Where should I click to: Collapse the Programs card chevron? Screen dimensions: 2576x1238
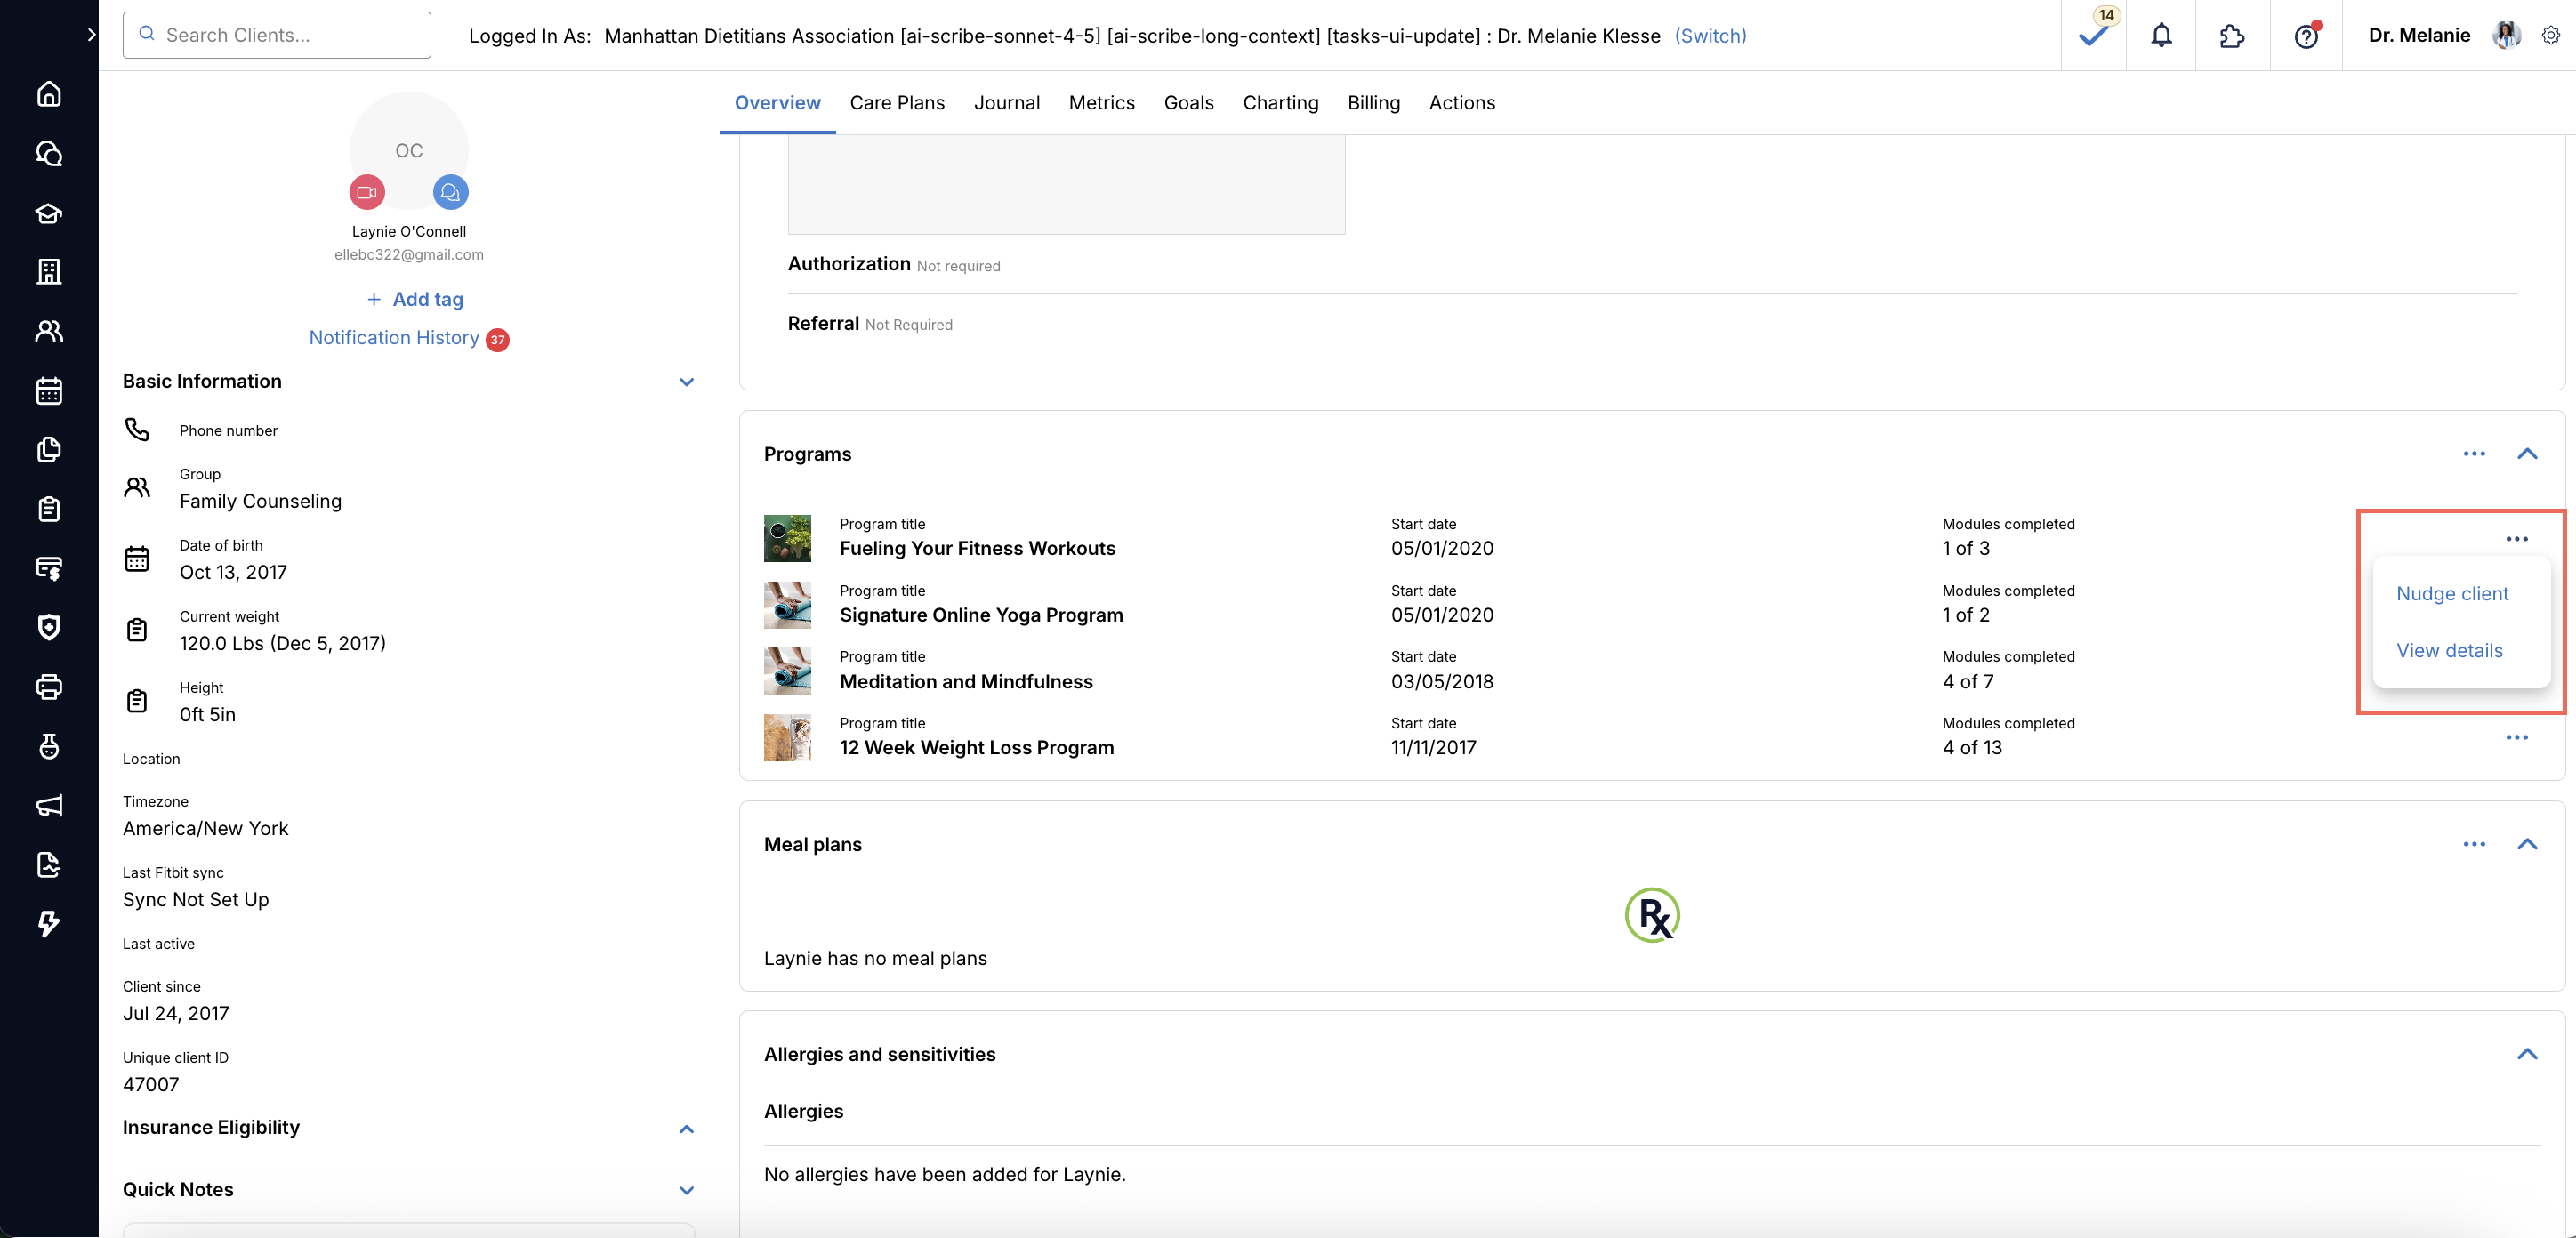coord(2527,454)
